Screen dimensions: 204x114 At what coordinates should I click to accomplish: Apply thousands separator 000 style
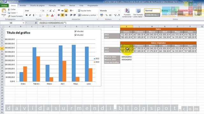[110, 15]
